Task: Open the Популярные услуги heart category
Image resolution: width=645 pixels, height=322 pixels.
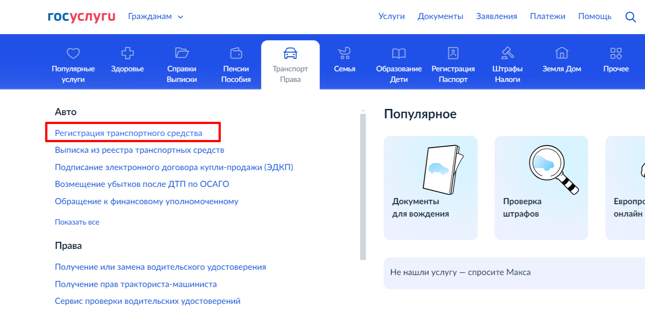Action: [73, 65]
